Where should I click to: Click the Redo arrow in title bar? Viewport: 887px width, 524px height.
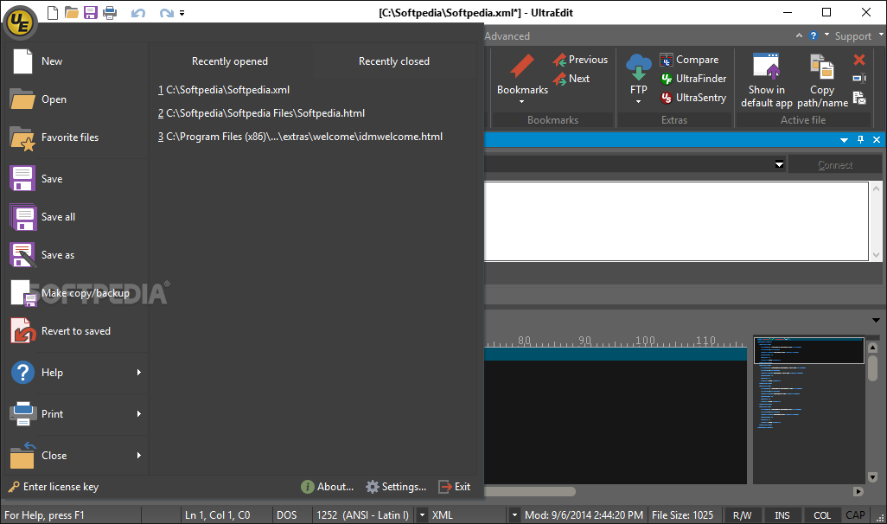[x=166, y=12]
